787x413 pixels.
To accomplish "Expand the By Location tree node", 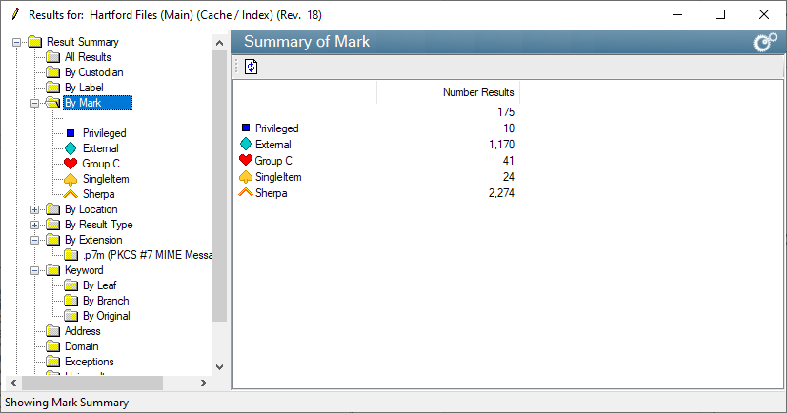I will coord(35,209).
